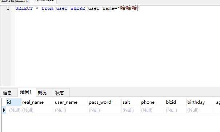The height and width of the screenshot is (132, 220).
Task: Click the current row arrow indicator
Action: click(4, 110)
